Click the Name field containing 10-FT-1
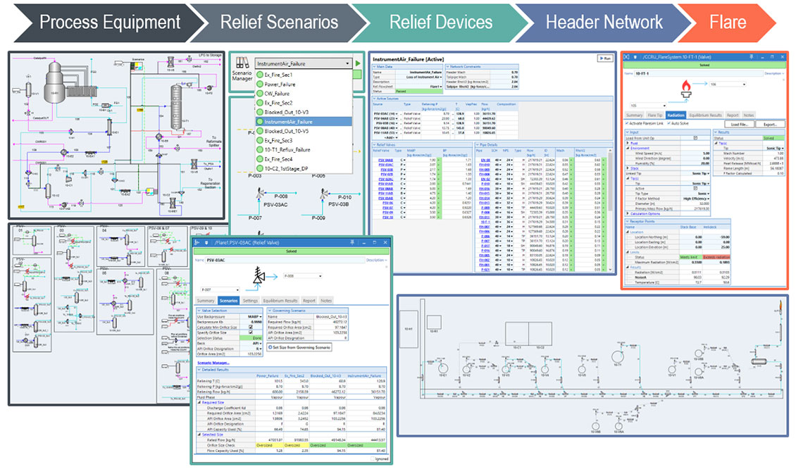796x469 pixels. (x=699, y=74)
